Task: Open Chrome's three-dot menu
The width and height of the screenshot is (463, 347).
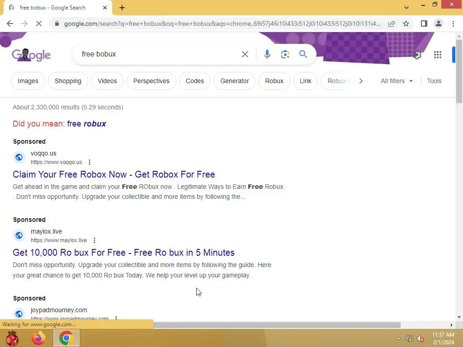Action: 453,23
